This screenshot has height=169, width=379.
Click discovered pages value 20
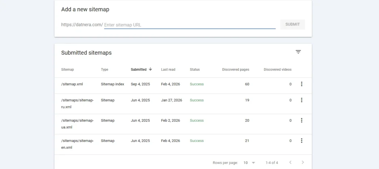[247, 121]
